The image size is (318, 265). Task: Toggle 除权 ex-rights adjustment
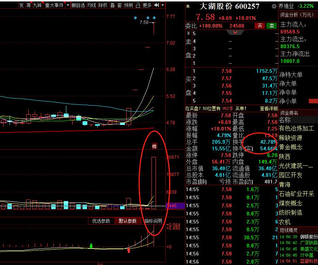point(103,5)
